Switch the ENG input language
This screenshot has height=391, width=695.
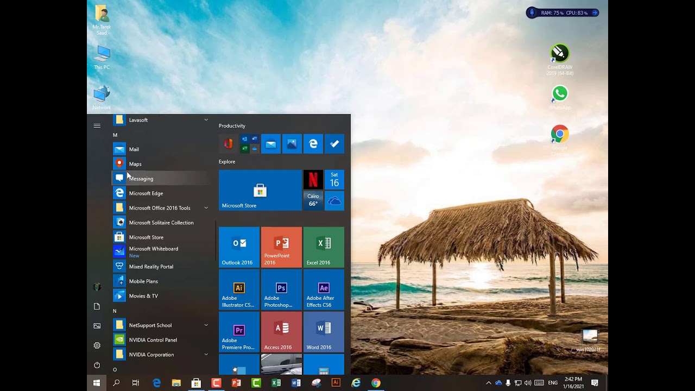[x=553, y=383]
